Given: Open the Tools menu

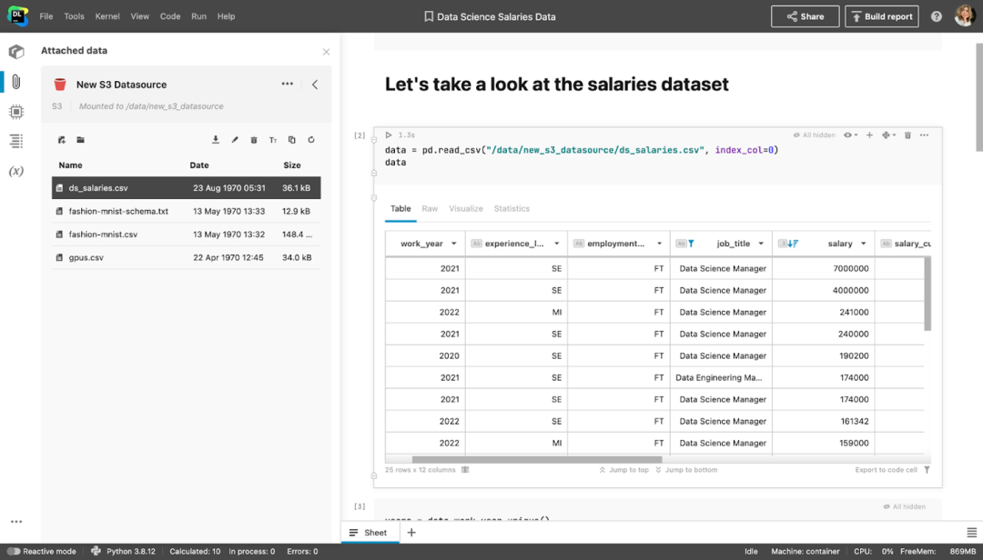Looking at the screenshot, I should (x=74, y=16).
